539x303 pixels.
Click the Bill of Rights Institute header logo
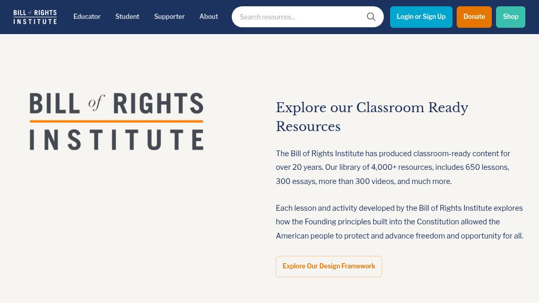[x=35, y=17]
